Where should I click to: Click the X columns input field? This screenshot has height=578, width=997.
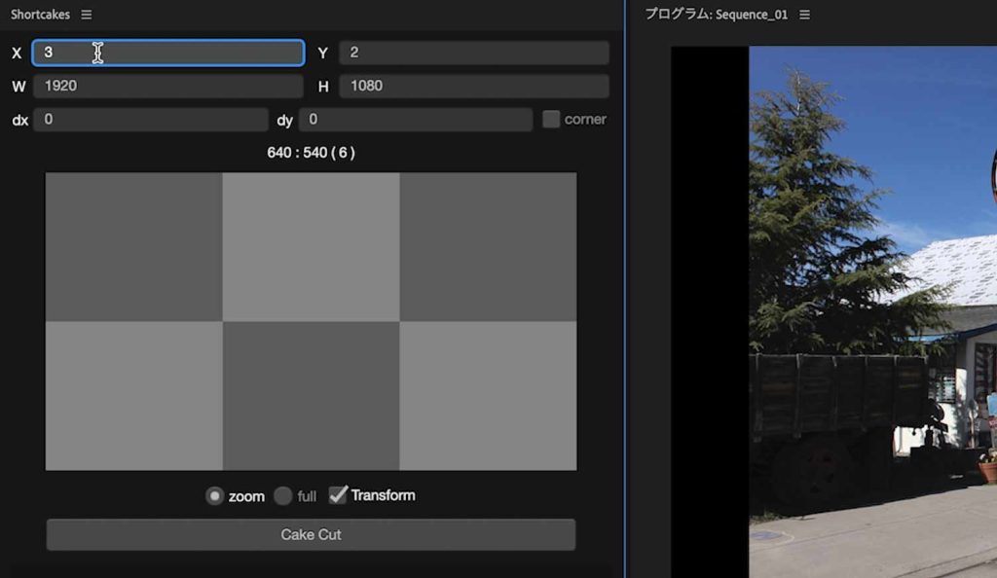(168, 53)
